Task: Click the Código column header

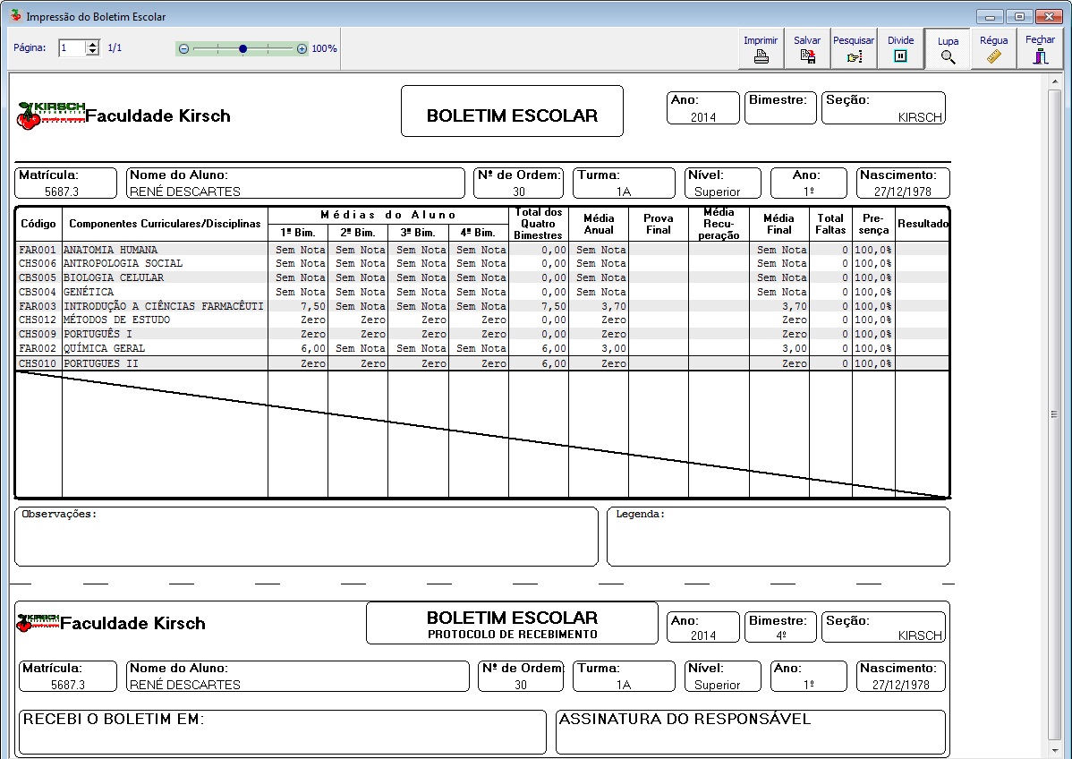Action: (x=38, y=224)
